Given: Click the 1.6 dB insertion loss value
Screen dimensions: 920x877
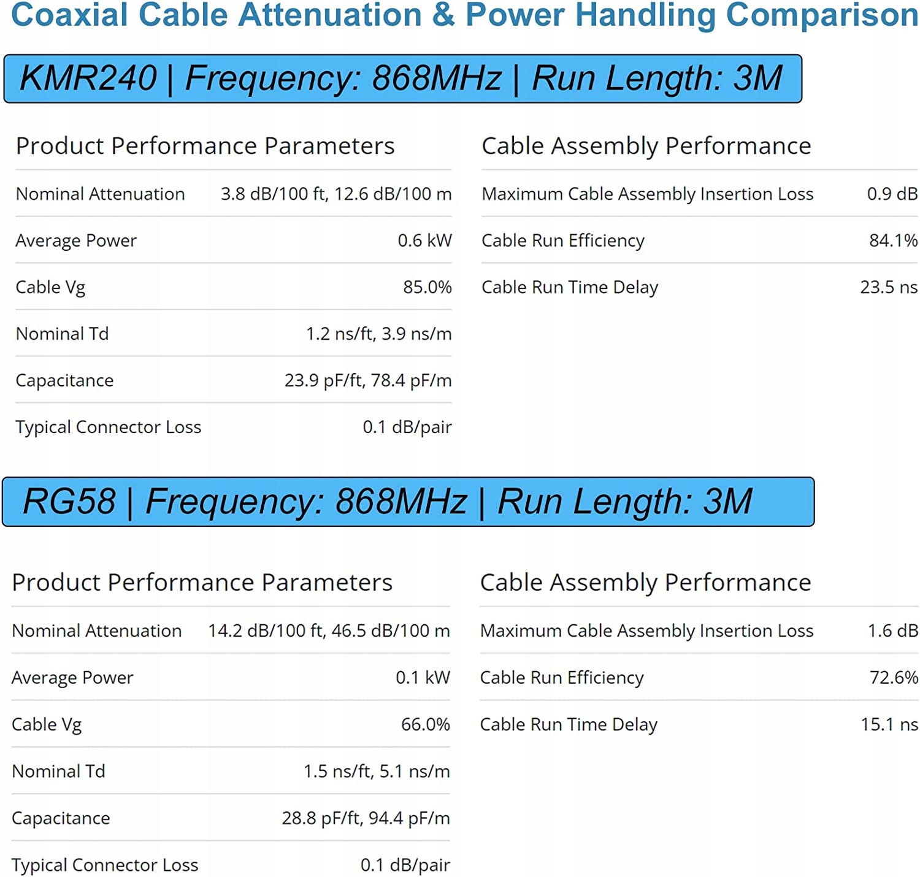Looking at the screenshot, I should (892, 630).
